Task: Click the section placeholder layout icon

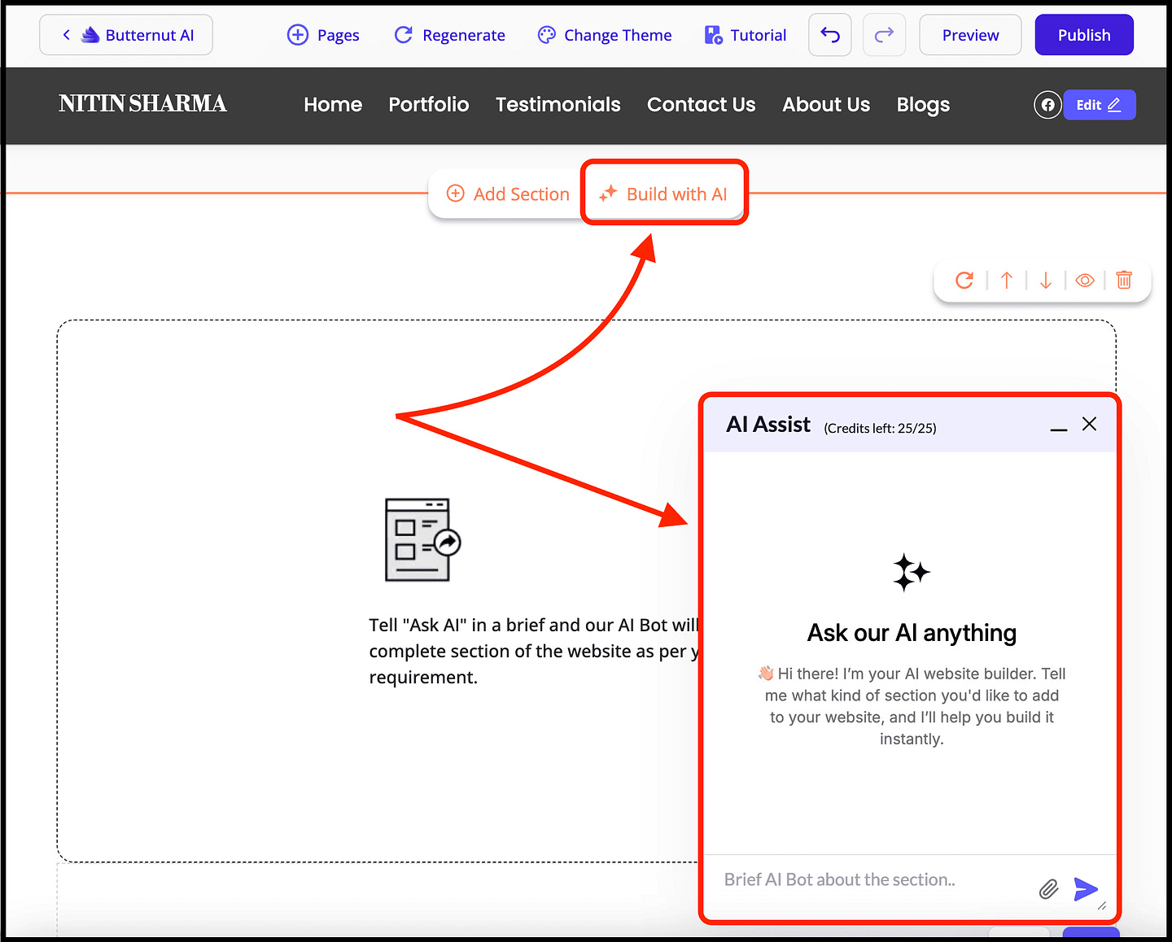Action: click(x=422, y=540)
